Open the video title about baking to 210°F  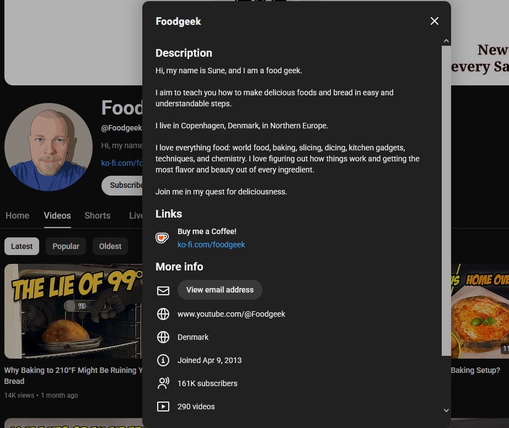(73, 376)
